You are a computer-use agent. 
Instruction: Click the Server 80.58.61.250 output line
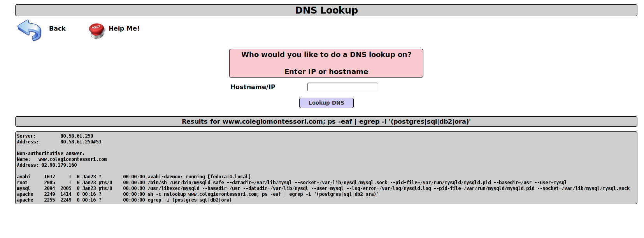[55, 136]
